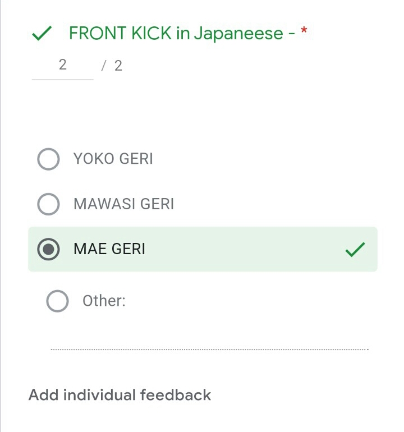This screenshot has width=404, height=432.
Task: Click the correct-answer checkmark in MAE GERI row
Action: coord(355,250)
